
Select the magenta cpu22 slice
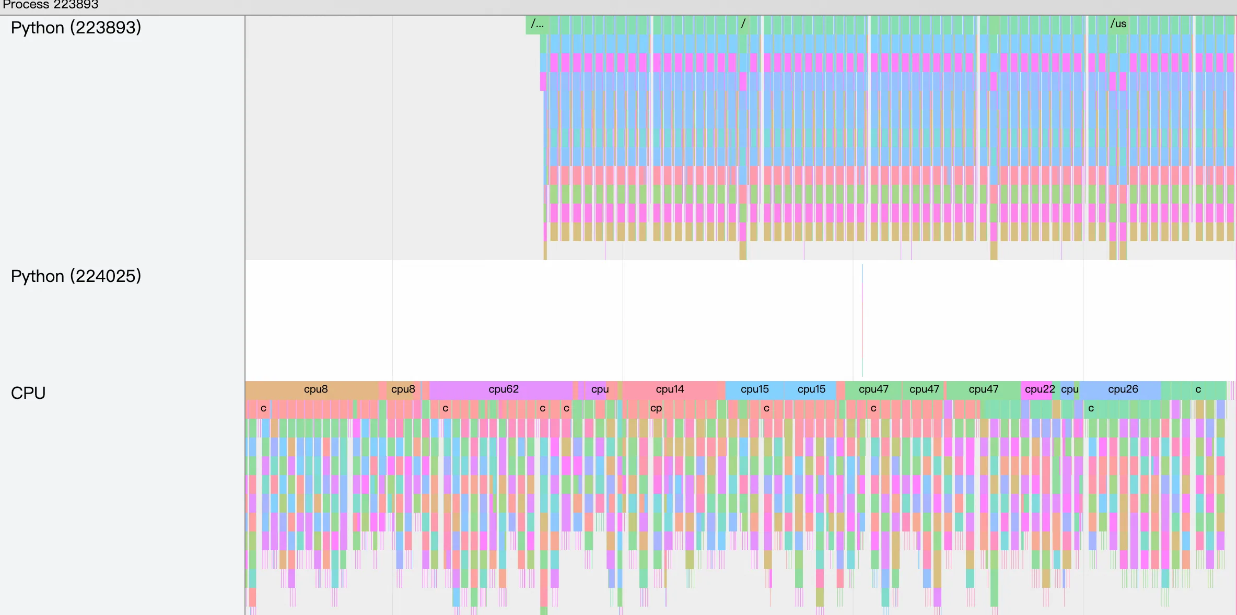[x=1038, y=389]
